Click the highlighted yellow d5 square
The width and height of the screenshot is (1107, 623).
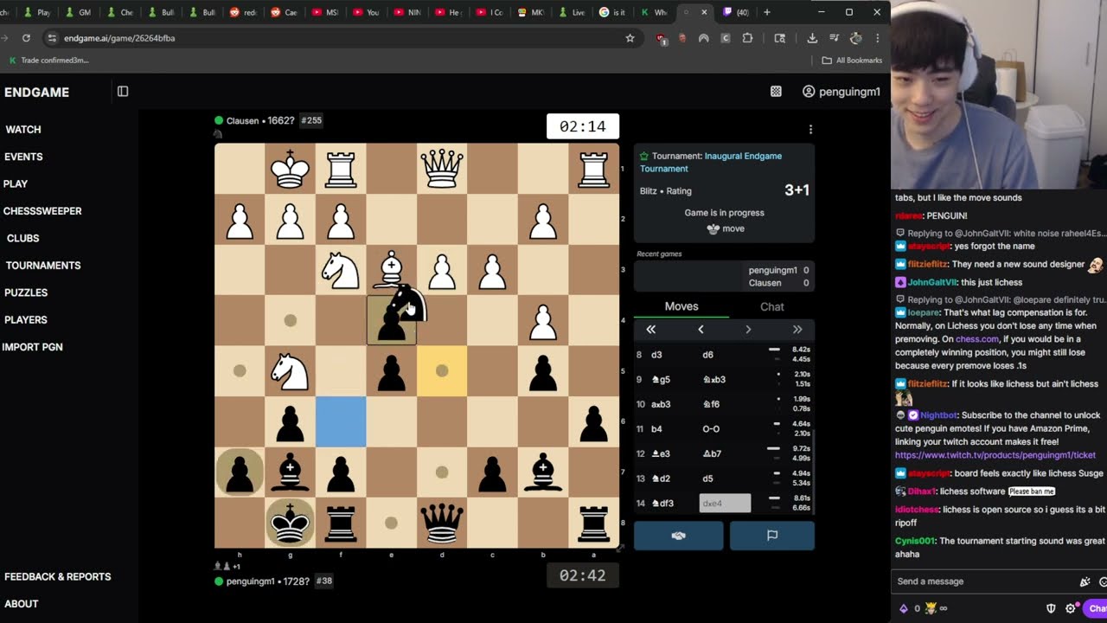pos(442,371)
